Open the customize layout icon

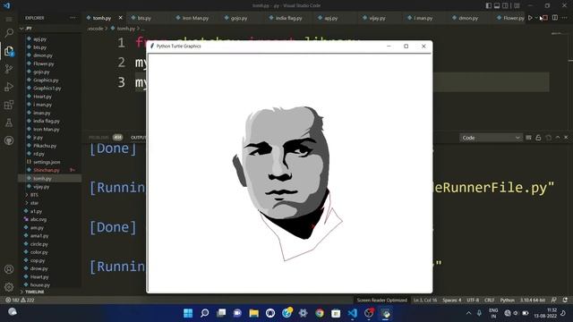click(x=517, y=5)
